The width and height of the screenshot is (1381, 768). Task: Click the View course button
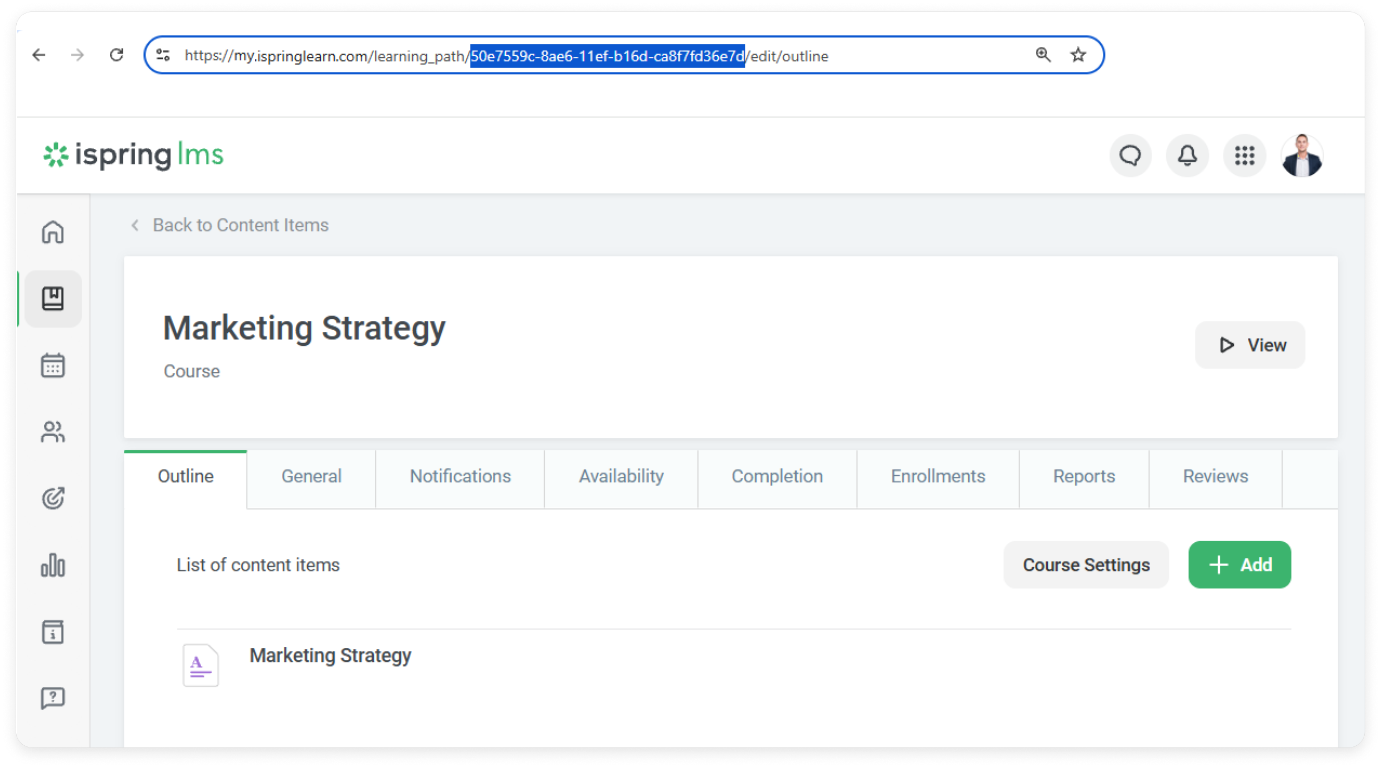[1250, 345]
